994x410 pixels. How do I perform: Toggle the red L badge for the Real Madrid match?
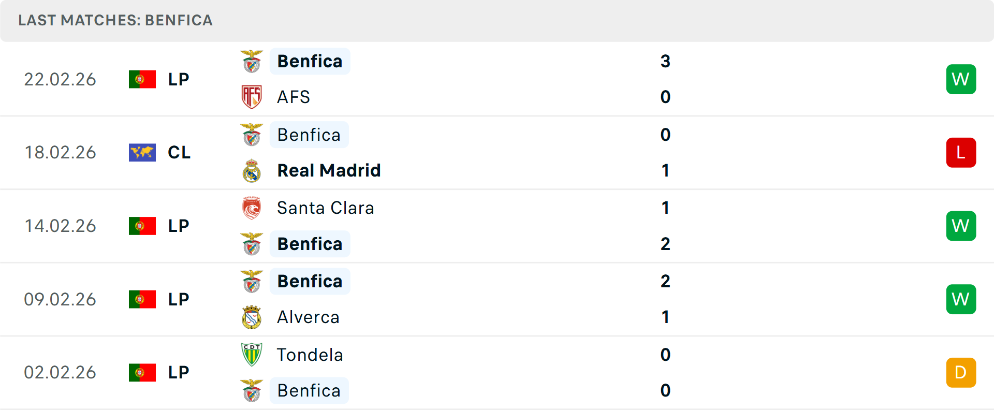961,152
